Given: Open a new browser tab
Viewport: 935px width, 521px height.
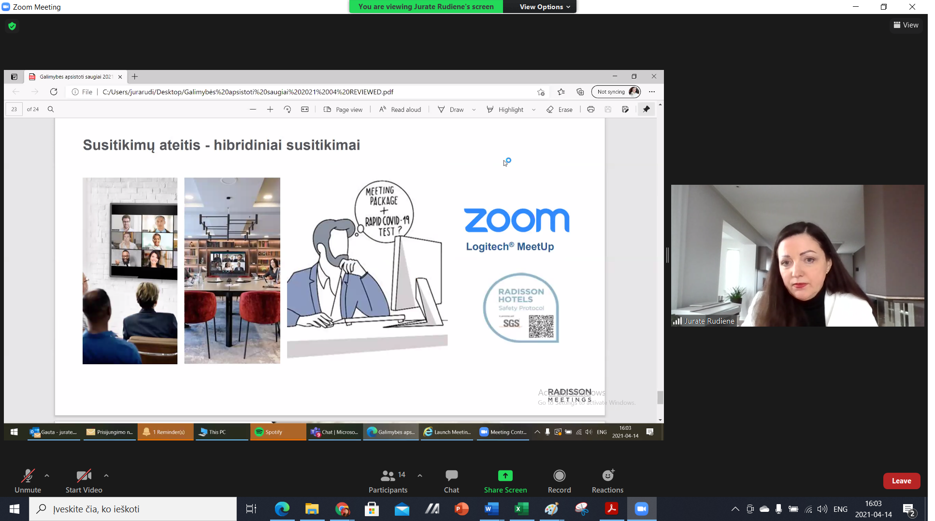Looking at the screenshot, I should coord(135,77).
